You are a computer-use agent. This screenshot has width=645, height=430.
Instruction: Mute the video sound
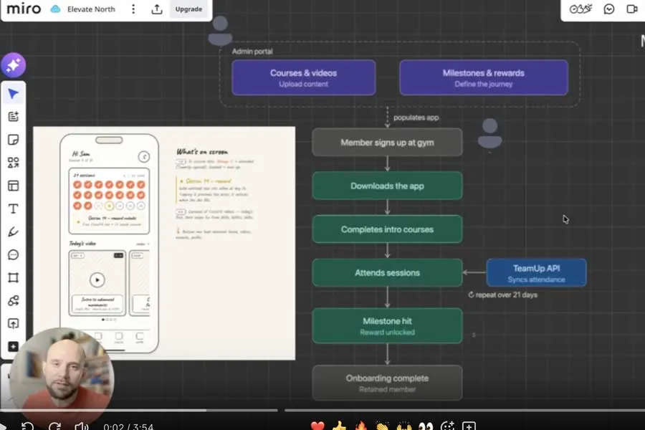pos(81,424)
